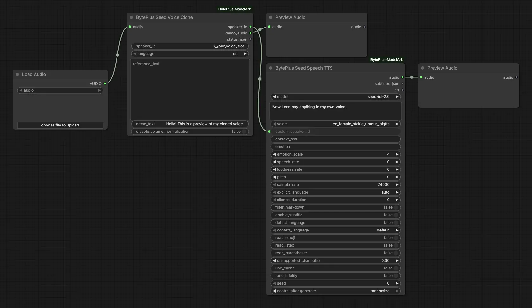
Task: Click the status_json output port
Action: pos(250,40)
